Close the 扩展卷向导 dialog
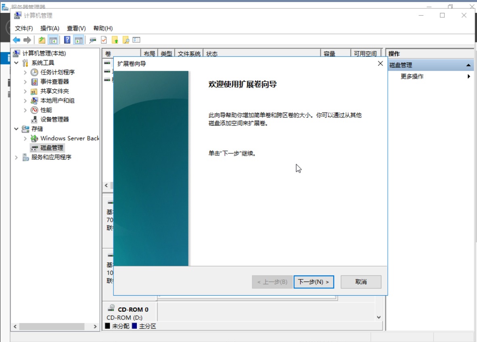The image size is (477, 342). pos(380,63)
